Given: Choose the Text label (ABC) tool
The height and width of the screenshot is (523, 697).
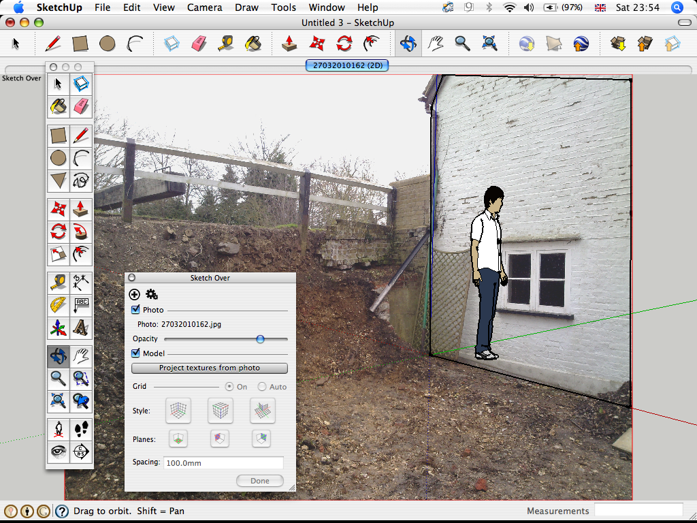Looking at the screenshot, I should pyautogui.click(x=81, y=305).
